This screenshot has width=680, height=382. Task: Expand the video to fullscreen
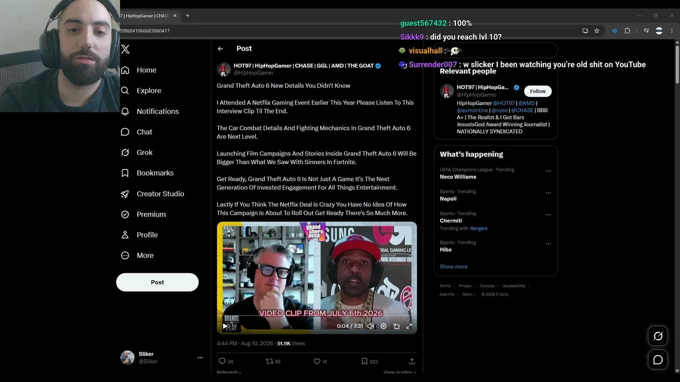[x=409, y=326]
